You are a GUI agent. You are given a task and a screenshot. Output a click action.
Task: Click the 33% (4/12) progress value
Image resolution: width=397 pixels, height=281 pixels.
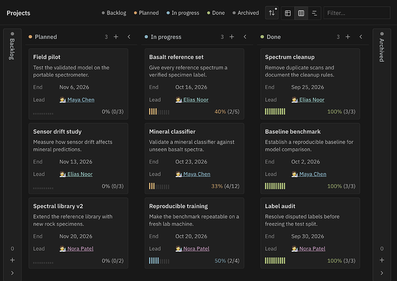point(226,186)
